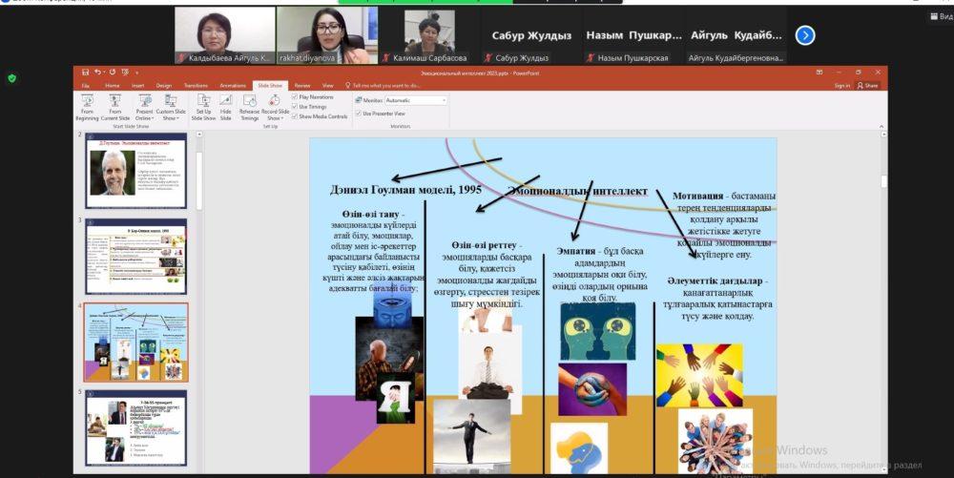The width and height of the screenshot is (954, 478).
Task: Switch to the Transitions tab
Action: [196, 86]
